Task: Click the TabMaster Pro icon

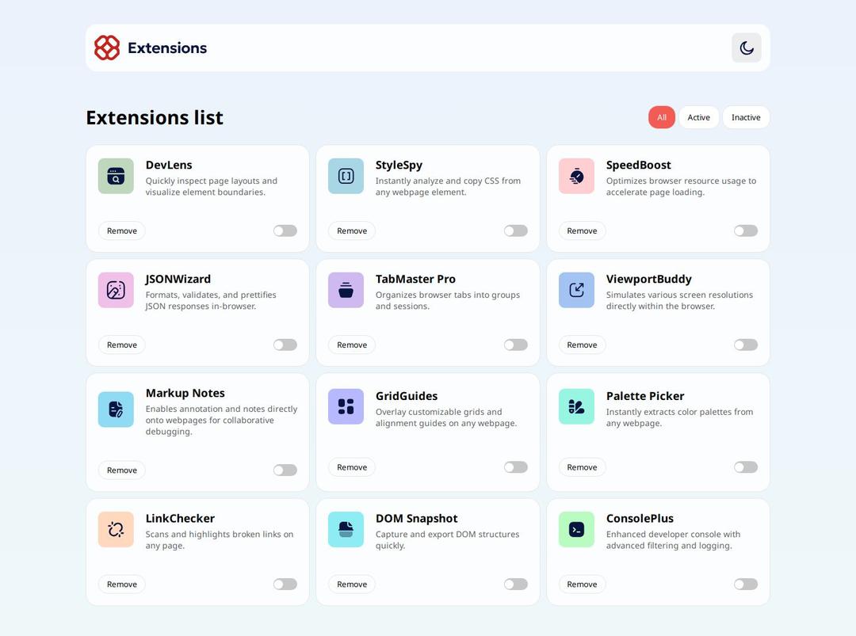Action: pyautogui.click(x=346, y=290)
